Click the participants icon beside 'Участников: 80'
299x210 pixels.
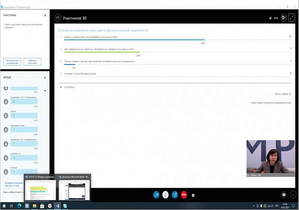[x=58, y=18]
